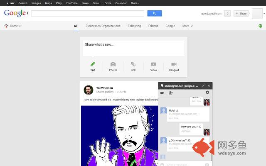The width and height of the screenshot is (266, 166).
Task: Open Images in the top bar
Action: 36,3
